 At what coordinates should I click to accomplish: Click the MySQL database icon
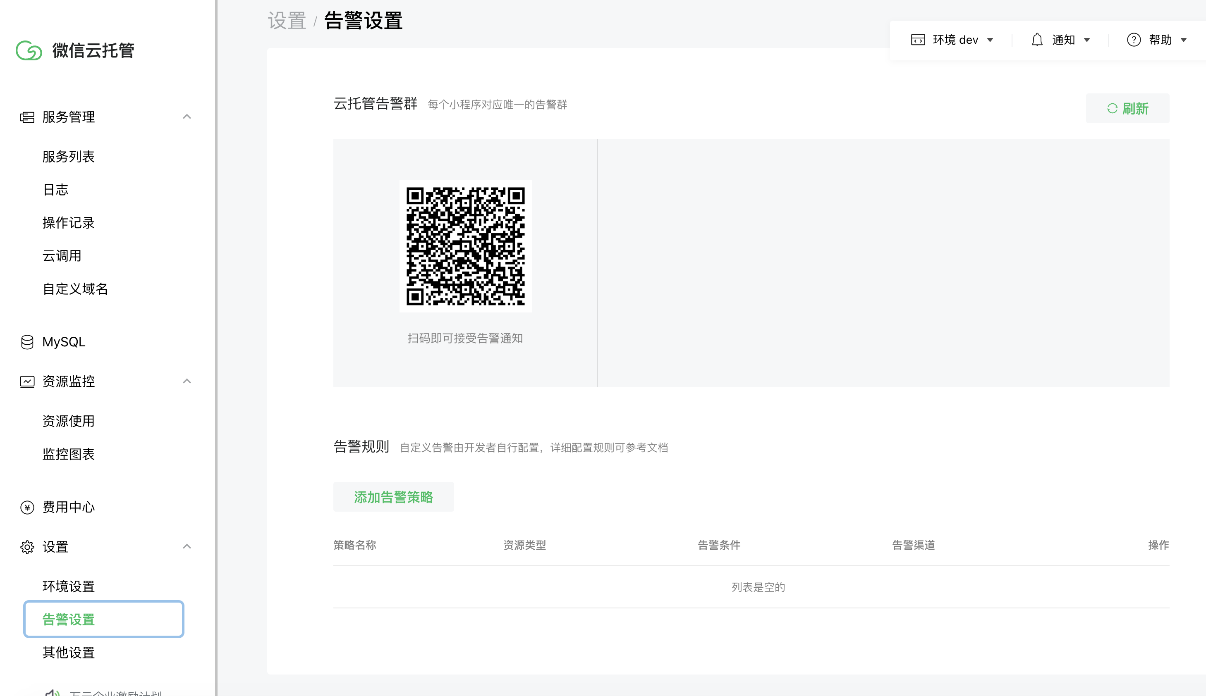click(x=27, y=342)
